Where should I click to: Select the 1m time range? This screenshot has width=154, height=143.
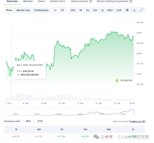click(x=88, y=10)
